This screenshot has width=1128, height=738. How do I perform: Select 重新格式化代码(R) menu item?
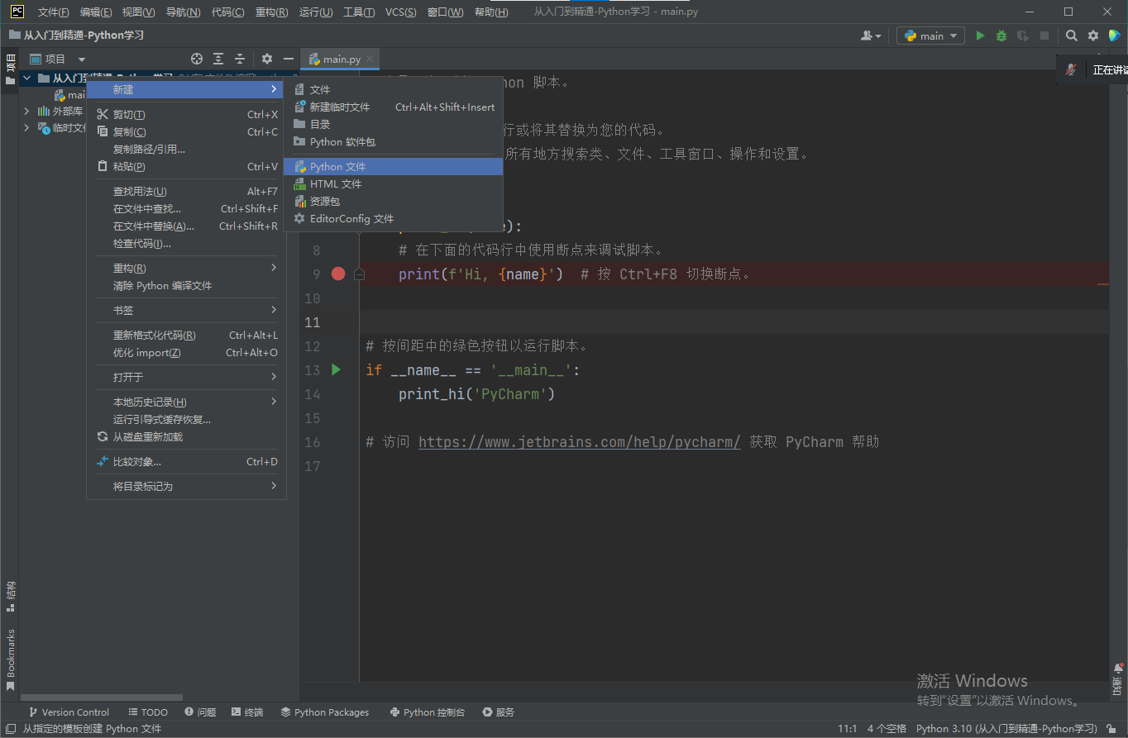coord(186,335)
